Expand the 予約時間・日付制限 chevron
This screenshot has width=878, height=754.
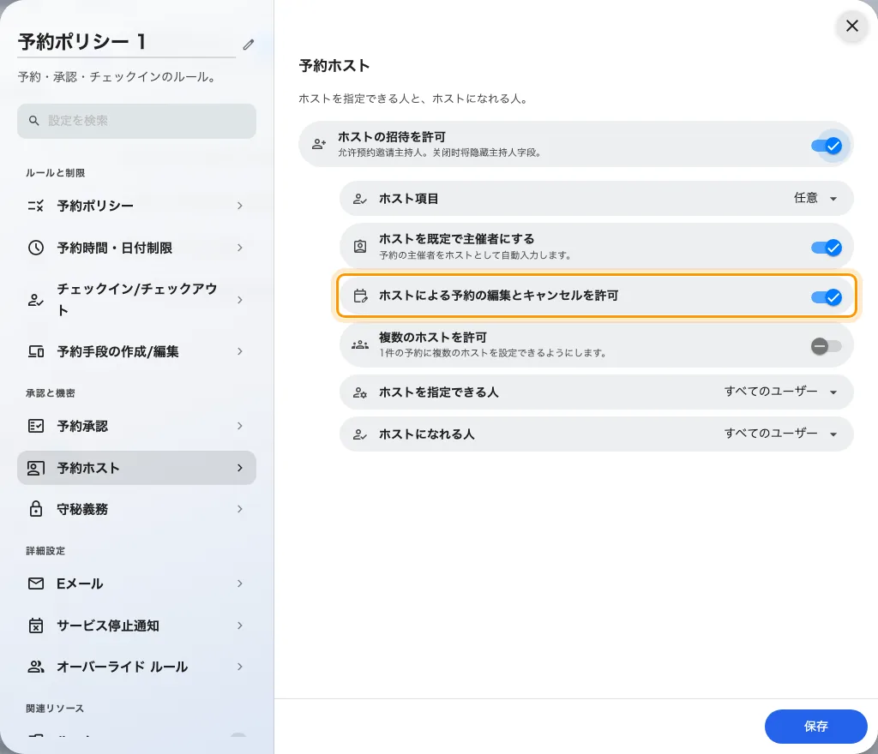click(240, 248)
